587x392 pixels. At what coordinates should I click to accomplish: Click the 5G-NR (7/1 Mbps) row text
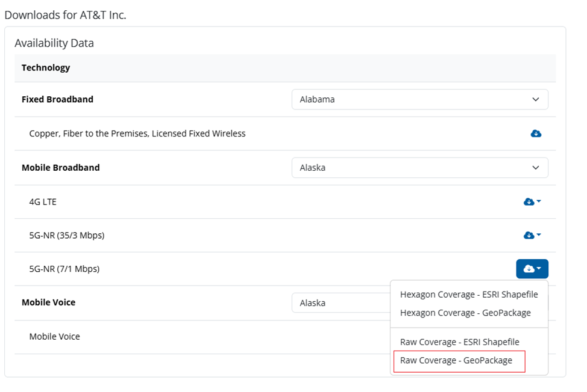(64, 269)
